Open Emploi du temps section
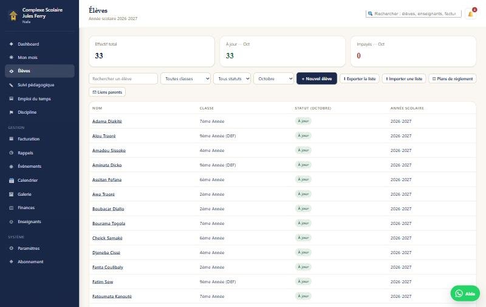The height and width of the screenshot is (307, 486). coord(39,99)
